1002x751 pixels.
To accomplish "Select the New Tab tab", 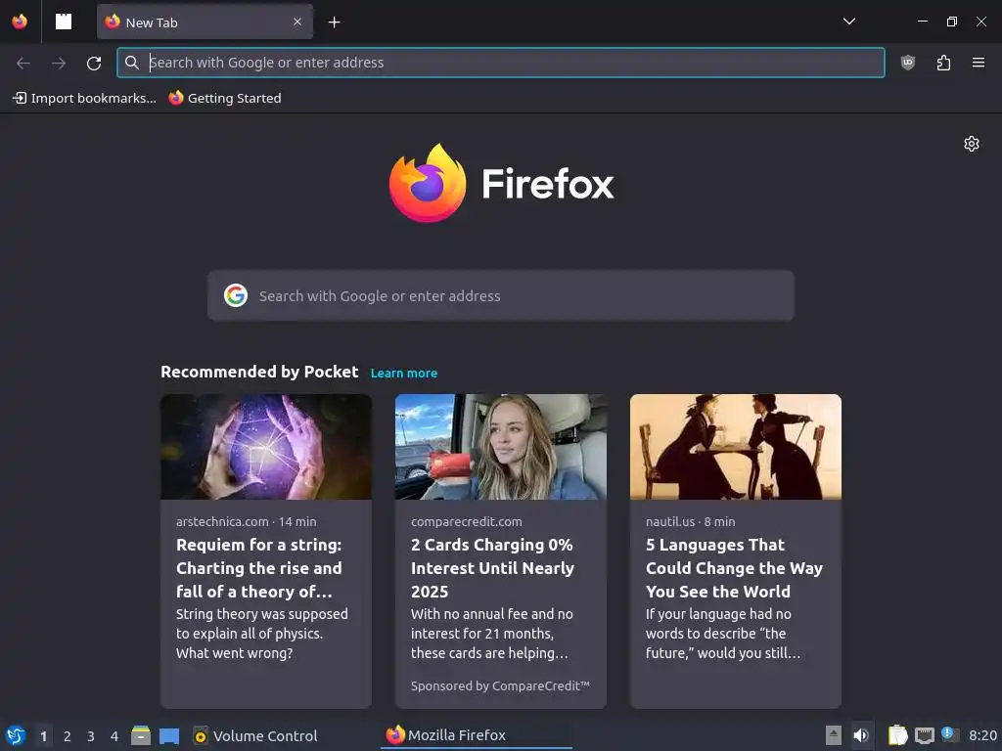I will (205, 22).
